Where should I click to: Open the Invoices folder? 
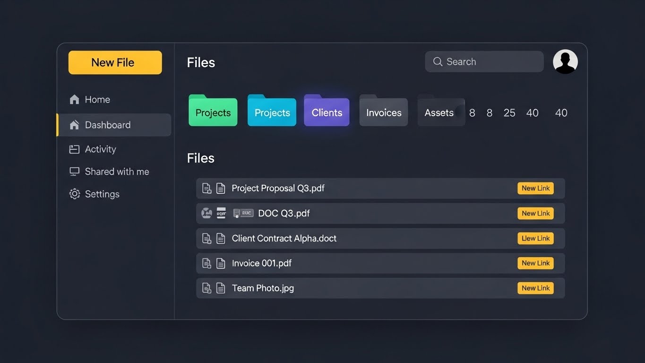[x=384, y=112]
